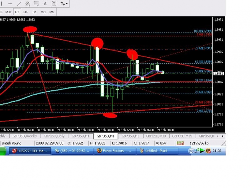Select the horizontal line drawing tool

click(10, 4)
